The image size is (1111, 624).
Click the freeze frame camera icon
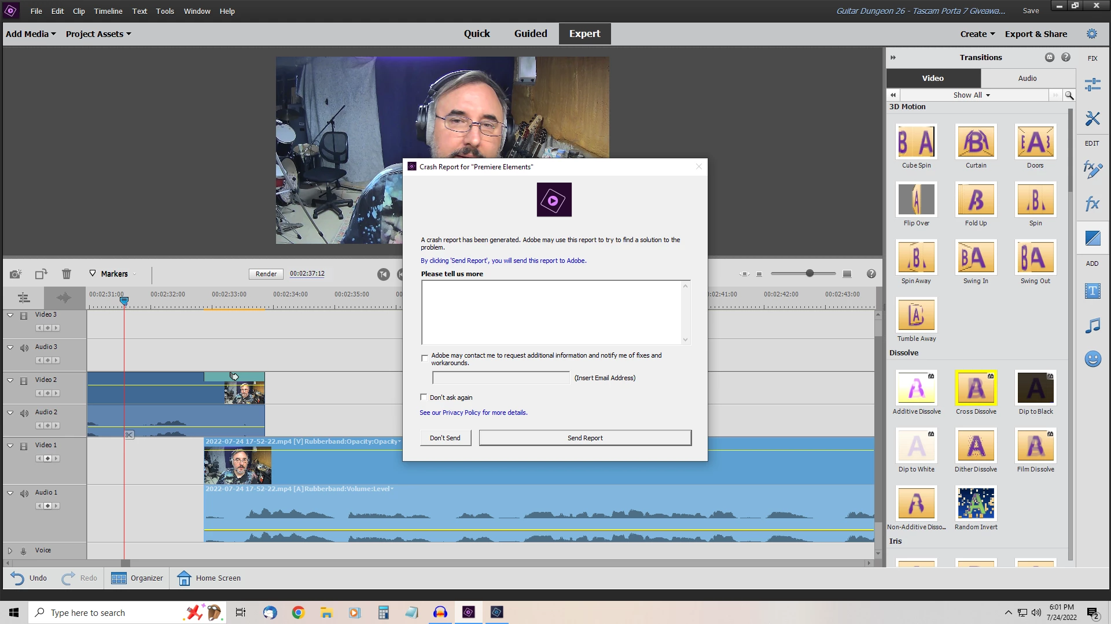[16, 274]
